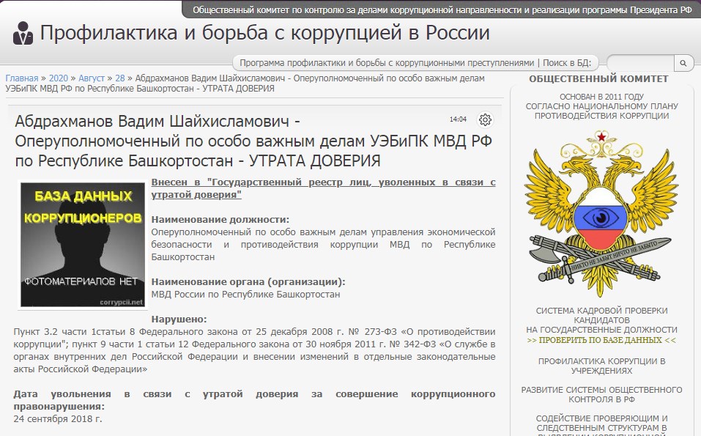Go to the Главная breadcrumb link
The width and height of the screenshot is (701, 436).
point(22,78)
